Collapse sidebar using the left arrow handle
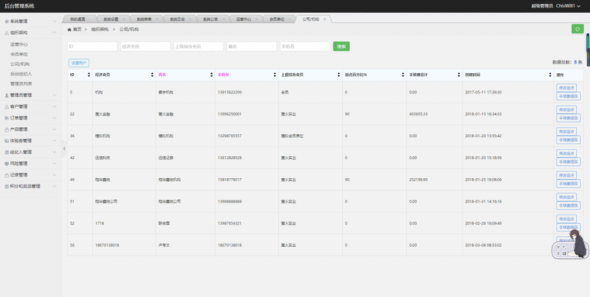 pyautogui.click(x=64, y=149)
